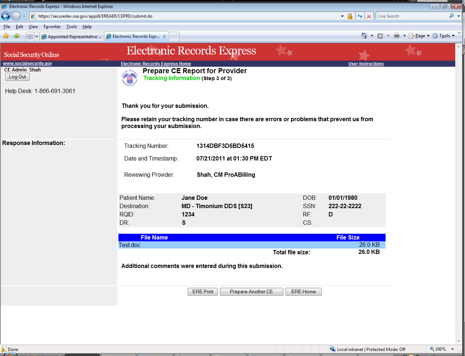Click the printer icon in command bar
The width and height of the screenshot is (465, 356).
point(397,36)
